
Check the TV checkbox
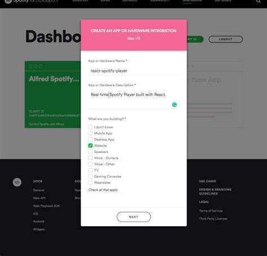tap(90, 170)
